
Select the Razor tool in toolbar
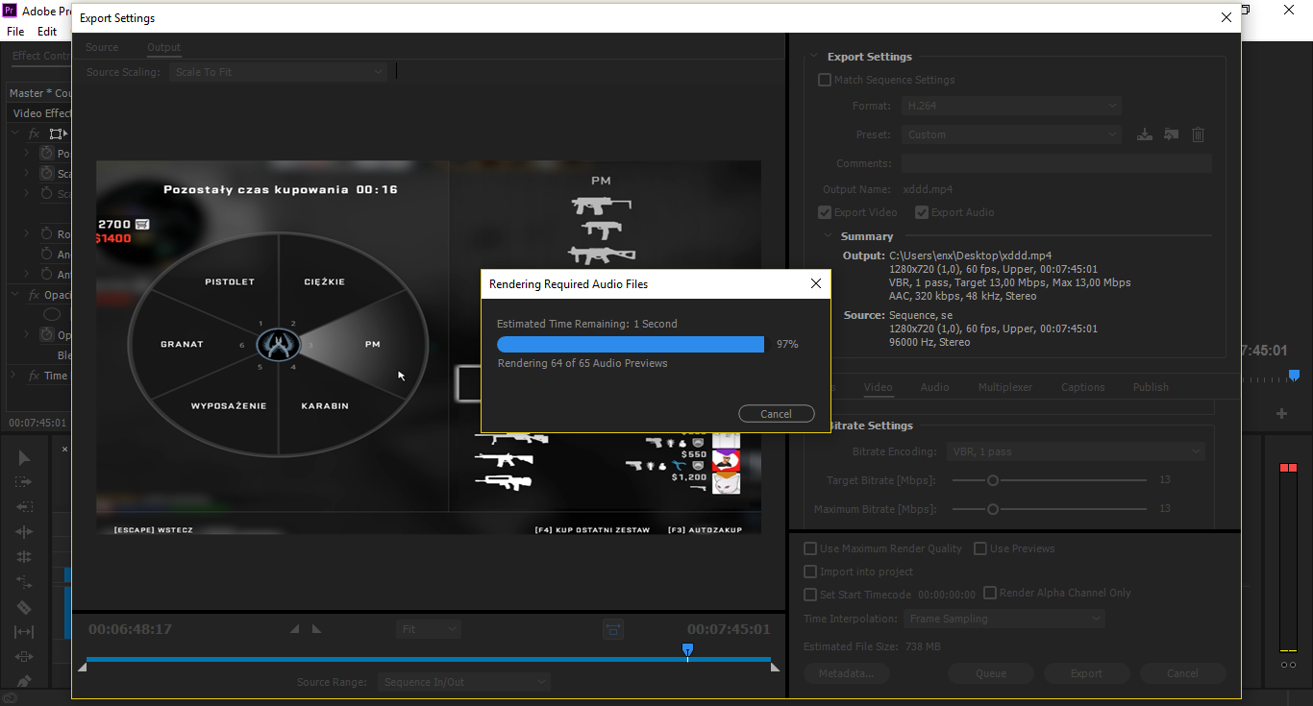(x=24, y=607)
